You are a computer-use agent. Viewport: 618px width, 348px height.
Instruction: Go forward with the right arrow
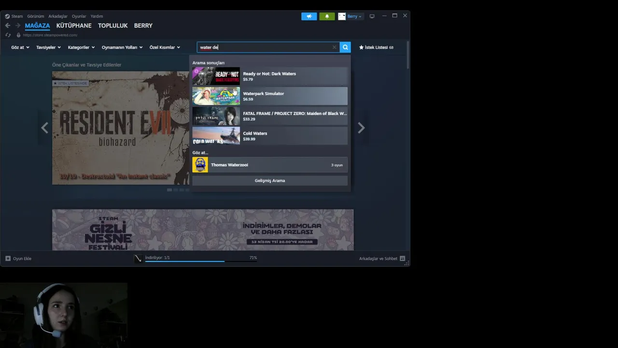tap(18, 26)
